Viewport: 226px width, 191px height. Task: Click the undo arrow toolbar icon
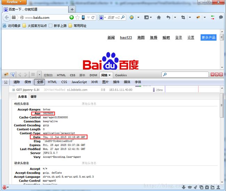(x=168, y=18)
